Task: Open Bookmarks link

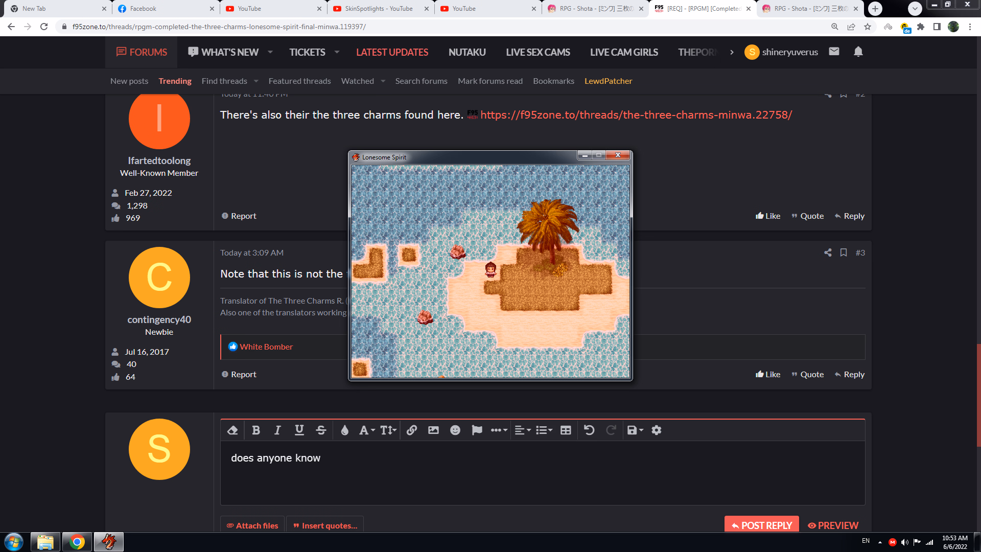Action: click(x=553, y=81)
